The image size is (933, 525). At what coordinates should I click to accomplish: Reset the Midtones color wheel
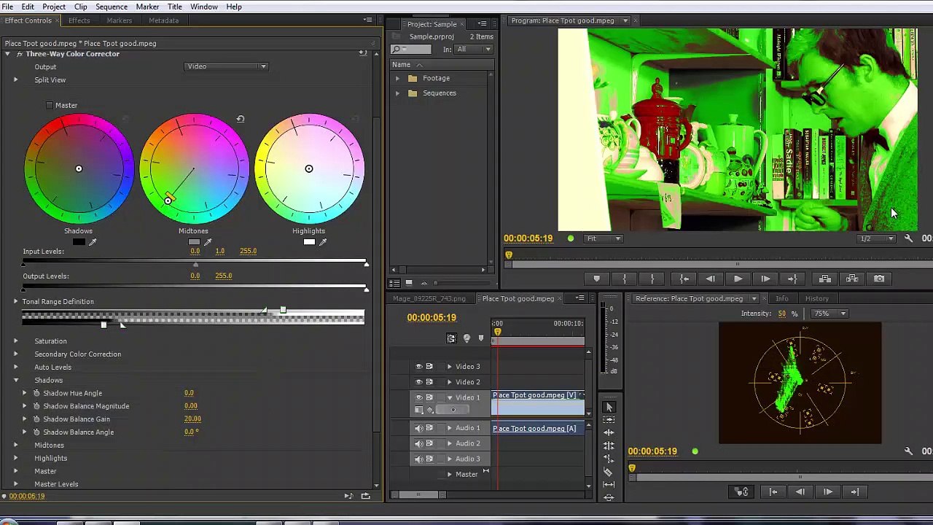(241, 119)
